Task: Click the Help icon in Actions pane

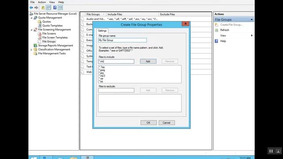Action: tap(217, 41)
